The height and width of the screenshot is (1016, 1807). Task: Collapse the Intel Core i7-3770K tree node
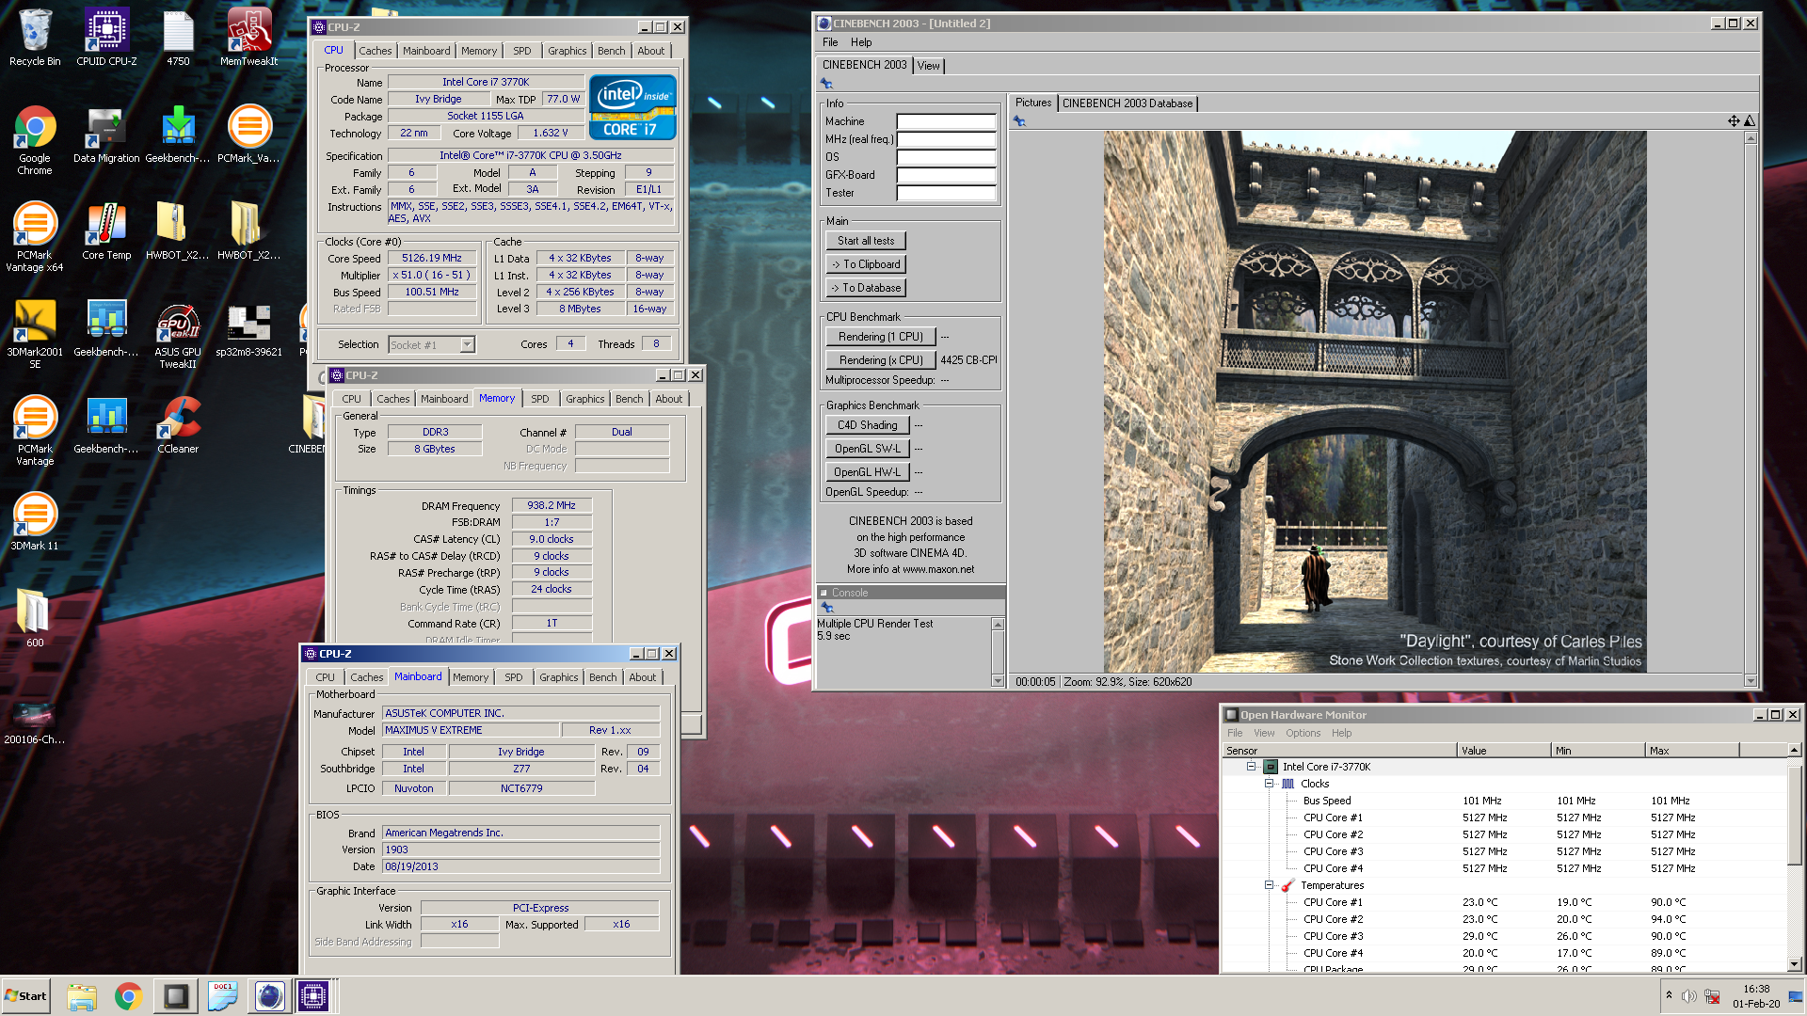coord(1251,767)
